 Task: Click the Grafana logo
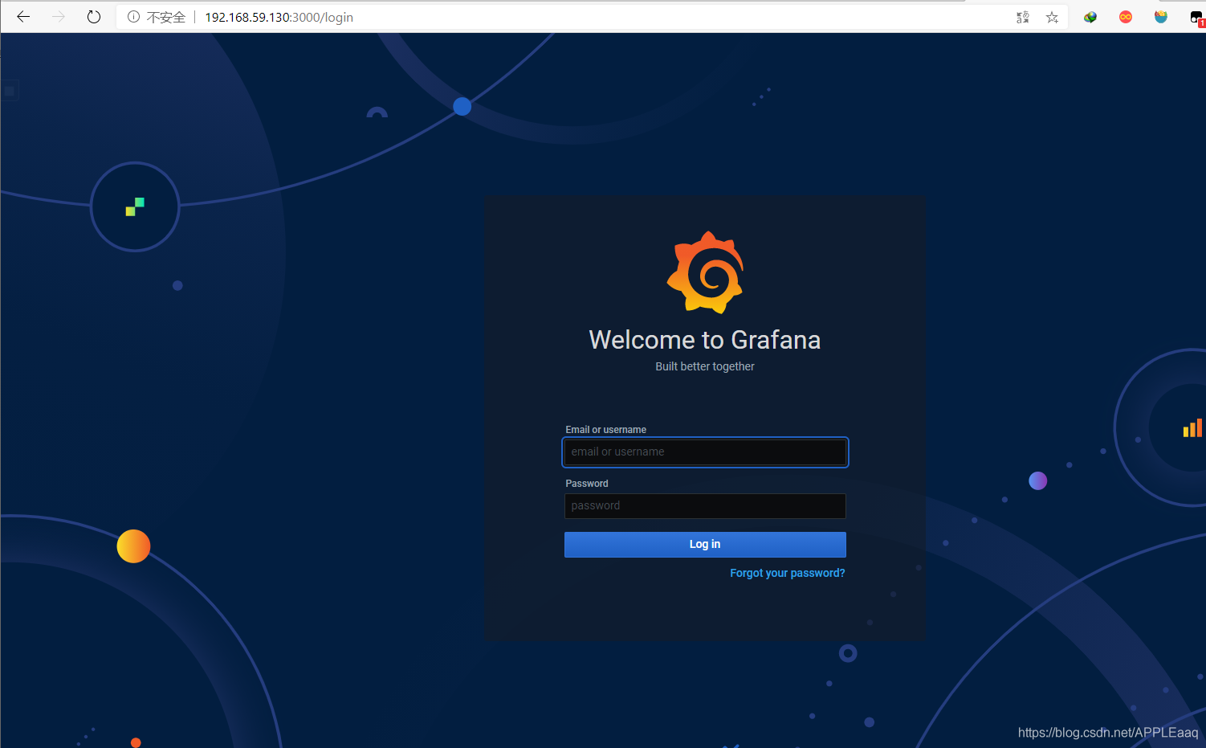click(705, 272)
